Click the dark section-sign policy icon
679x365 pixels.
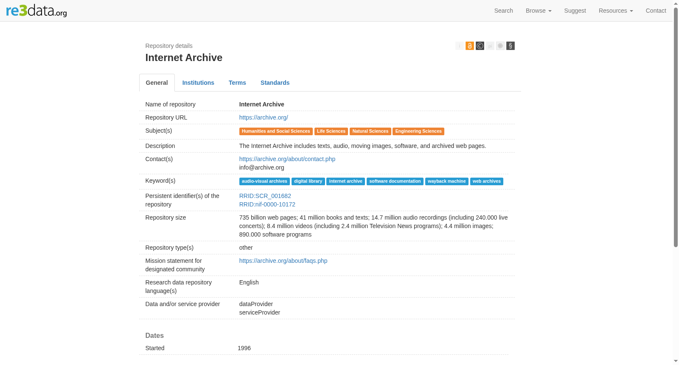point(511,46)
